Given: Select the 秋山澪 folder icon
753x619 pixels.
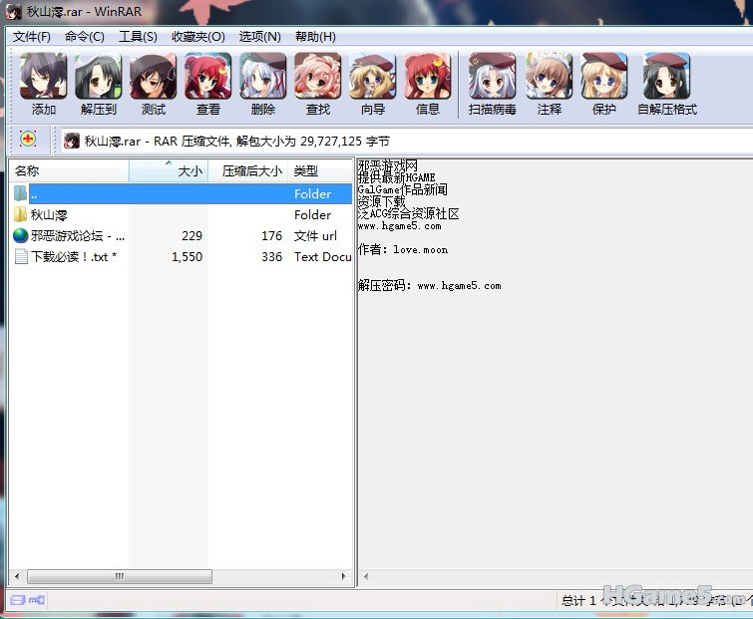Looking at the screenshot, I should point(20,214).
